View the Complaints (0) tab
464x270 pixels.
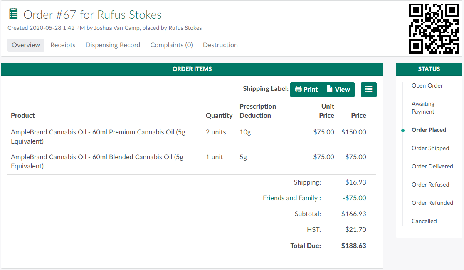tap(171, 45)
